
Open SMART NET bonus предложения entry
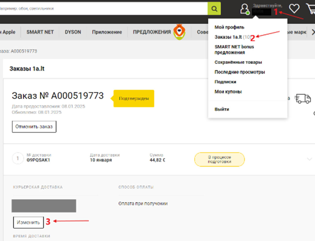click(234, 50)
